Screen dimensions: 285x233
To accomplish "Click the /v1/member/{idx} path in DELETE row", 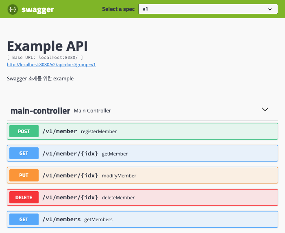I will [x=70, y=197].
